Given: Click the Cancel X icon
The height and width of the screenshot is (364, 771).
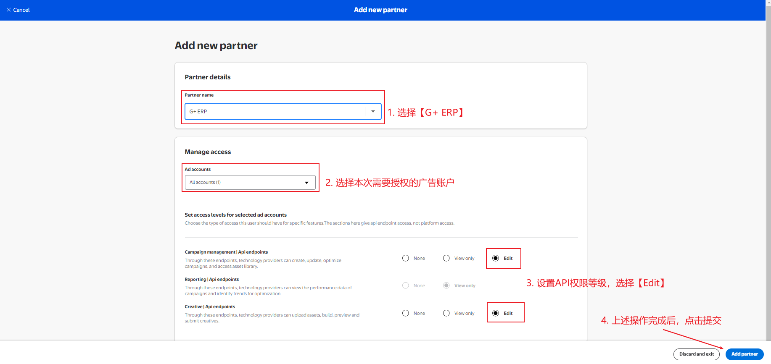Looking at the screenshot, I should click(9, 10).
